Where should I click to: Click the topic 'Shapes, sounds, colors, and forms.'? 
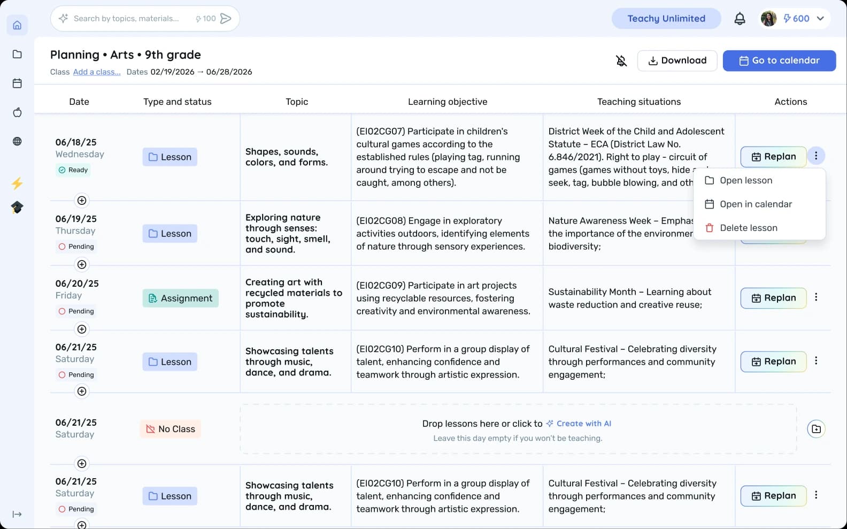tap(287, 157)
